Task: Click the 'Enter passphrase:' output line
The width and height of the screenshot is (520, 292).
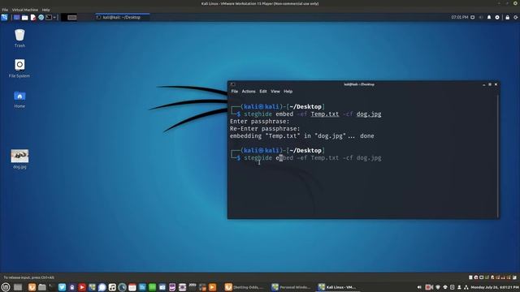Action: 260,122
